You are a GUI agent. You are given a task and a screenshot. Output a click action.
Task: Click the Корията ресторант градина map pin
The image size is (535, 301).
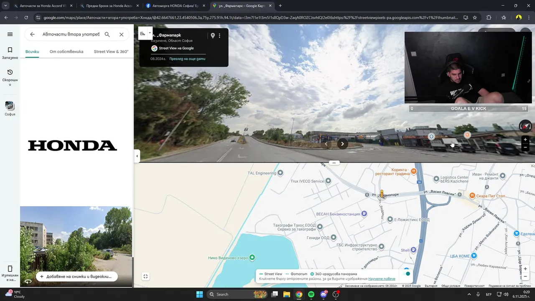(x=414, y=171)
